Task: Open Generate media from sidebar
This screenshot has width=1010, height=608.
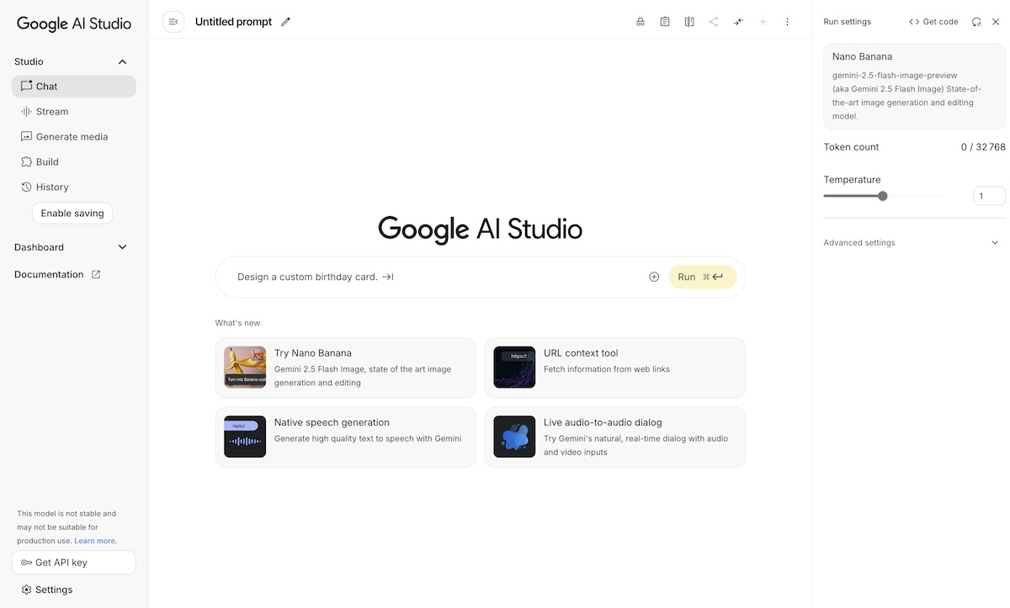Action: pos(72,136)
